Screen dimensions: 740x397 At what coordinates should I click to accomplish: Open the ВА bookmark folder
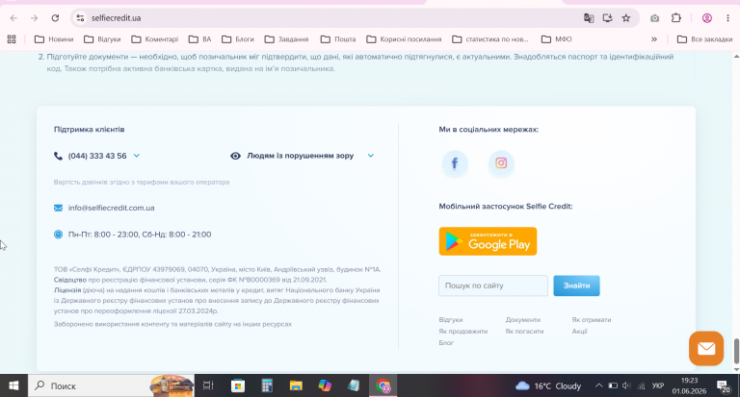coord(200,39)
